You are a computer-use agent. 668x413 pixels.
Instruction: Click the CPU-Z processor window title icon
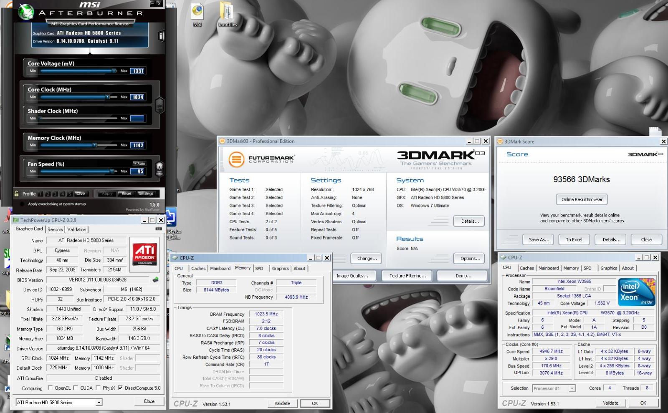[504, 257]
